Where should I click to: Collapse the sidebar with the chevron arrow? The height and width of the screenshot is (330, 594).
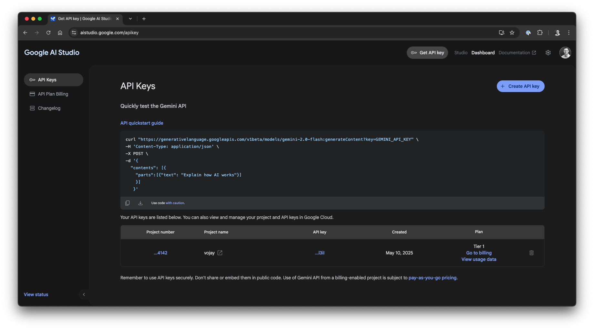[84, 294]
